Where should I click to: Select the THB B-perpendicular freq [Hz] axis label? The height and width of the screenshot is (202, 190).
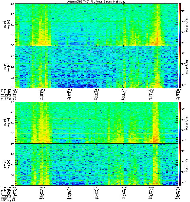(7, 25)
